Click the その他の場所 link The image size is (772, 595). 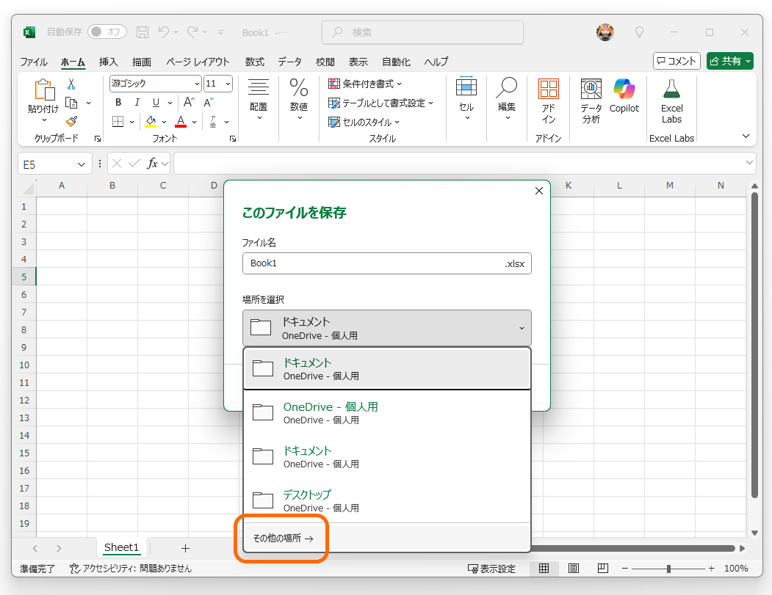[x=283, y=538]
